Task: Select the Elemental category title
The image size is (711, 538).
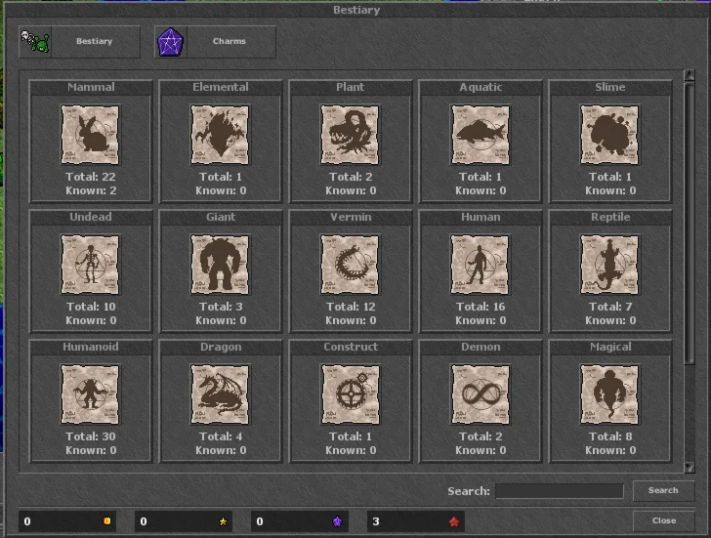Action: click(x=221, y=87)
